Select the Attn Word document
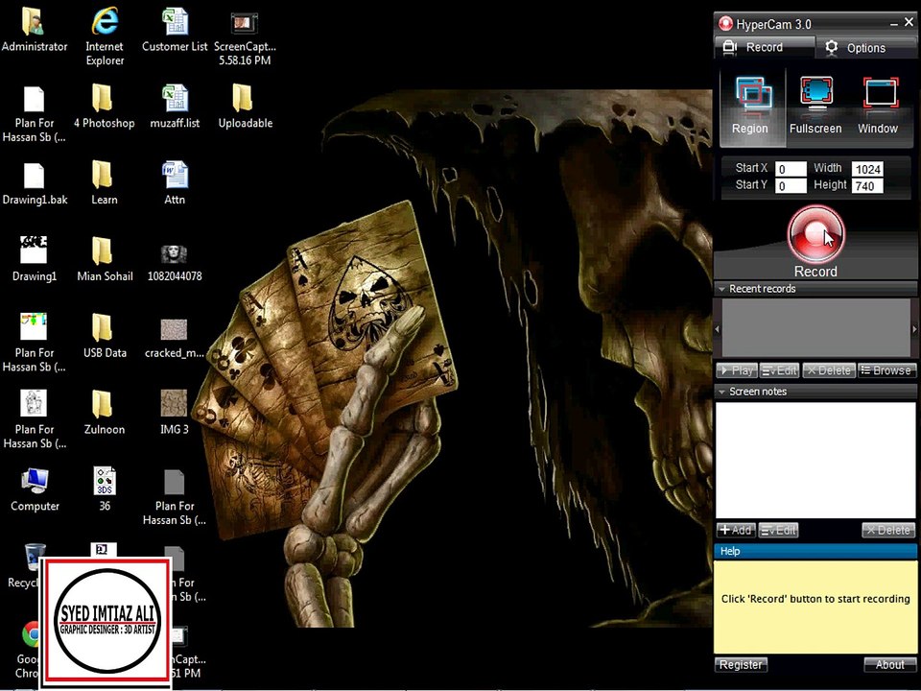The height and width of the screenshot is (691, 921). pos(175,183)
